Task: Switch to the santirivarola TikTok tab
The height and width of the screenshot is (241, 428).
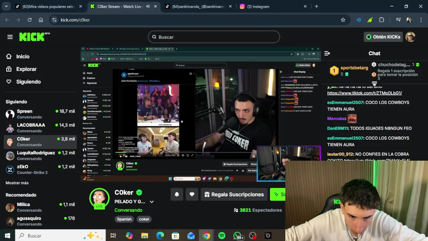Action: [x=199, y=6]
